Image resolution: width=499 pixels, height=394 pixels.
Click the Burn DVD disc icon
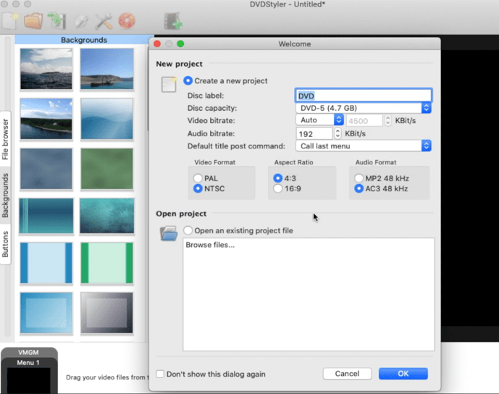pos(127,21)
